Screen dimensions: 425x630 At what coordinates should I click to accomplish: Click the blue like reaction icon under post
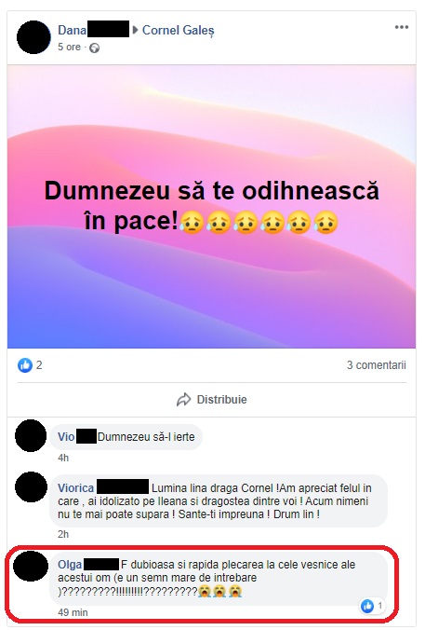click(25, 365)
